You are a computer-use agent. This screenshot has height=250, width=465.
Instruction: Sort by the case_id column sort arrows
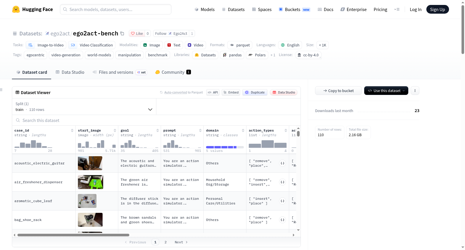(x=72, y=130)
